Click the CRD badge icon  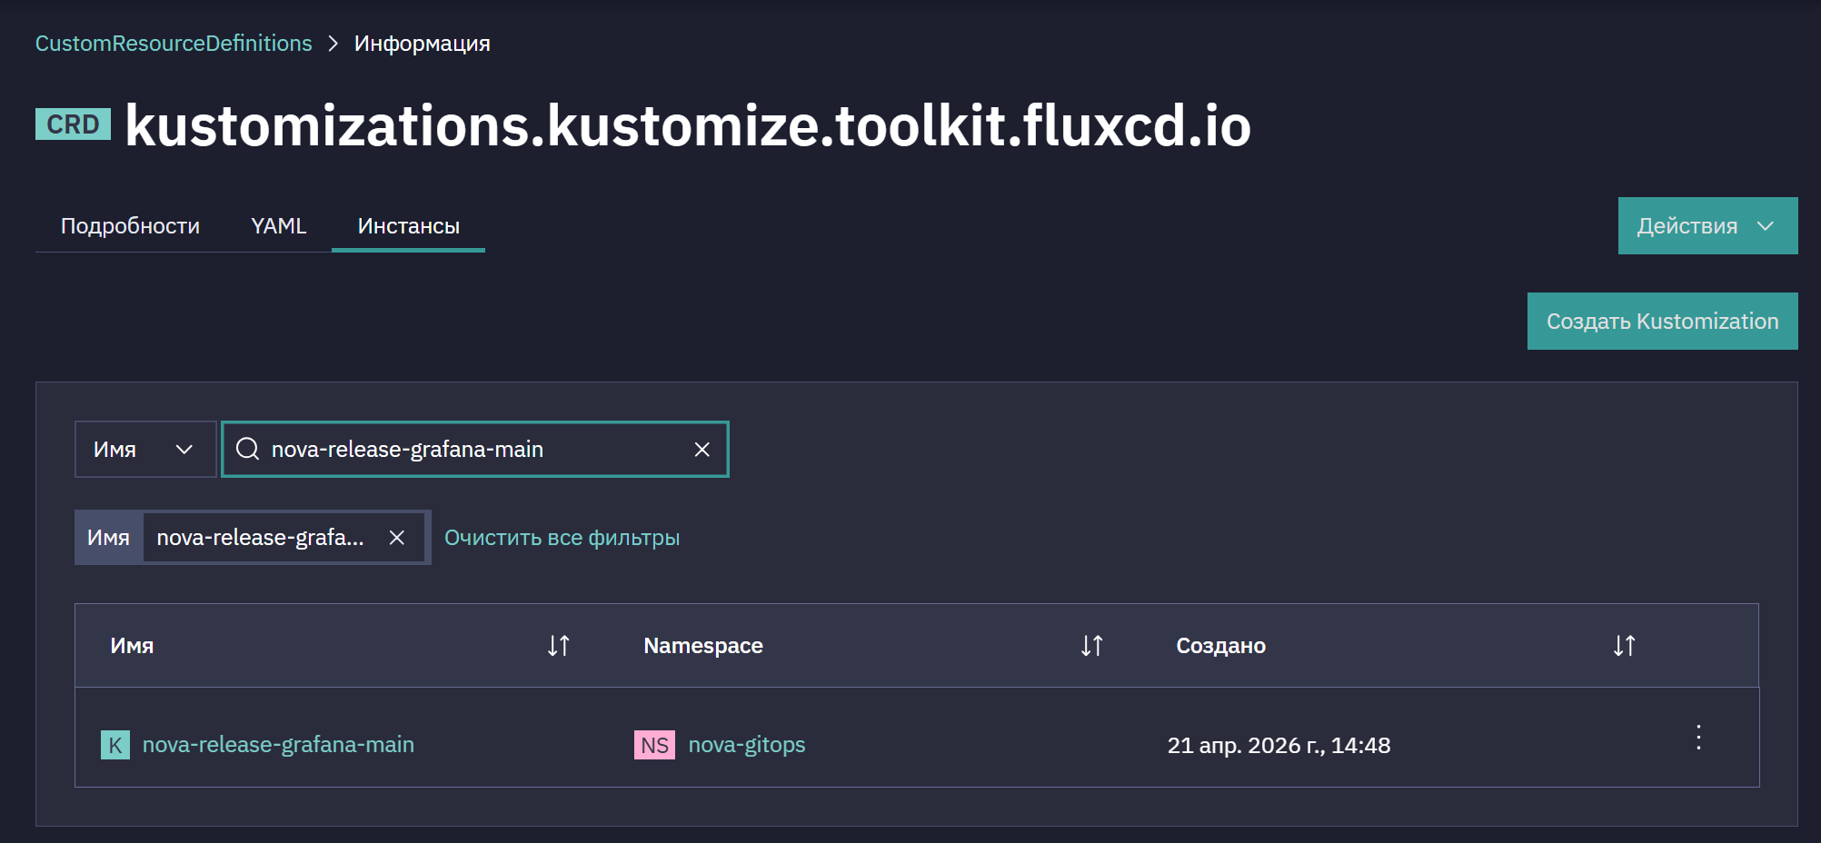tap(73, 124)
